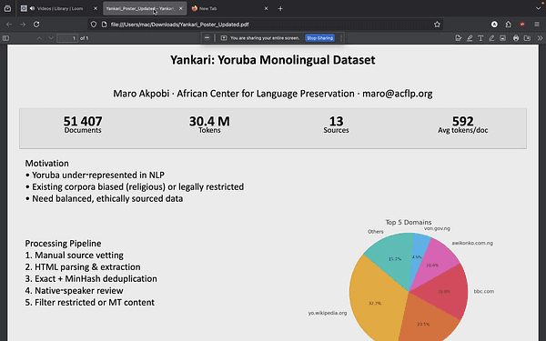The height and width of the screenshot is (341, 546).
Task: Click the awikonko.com.ng pie label
Action: [x=472, y=243]
